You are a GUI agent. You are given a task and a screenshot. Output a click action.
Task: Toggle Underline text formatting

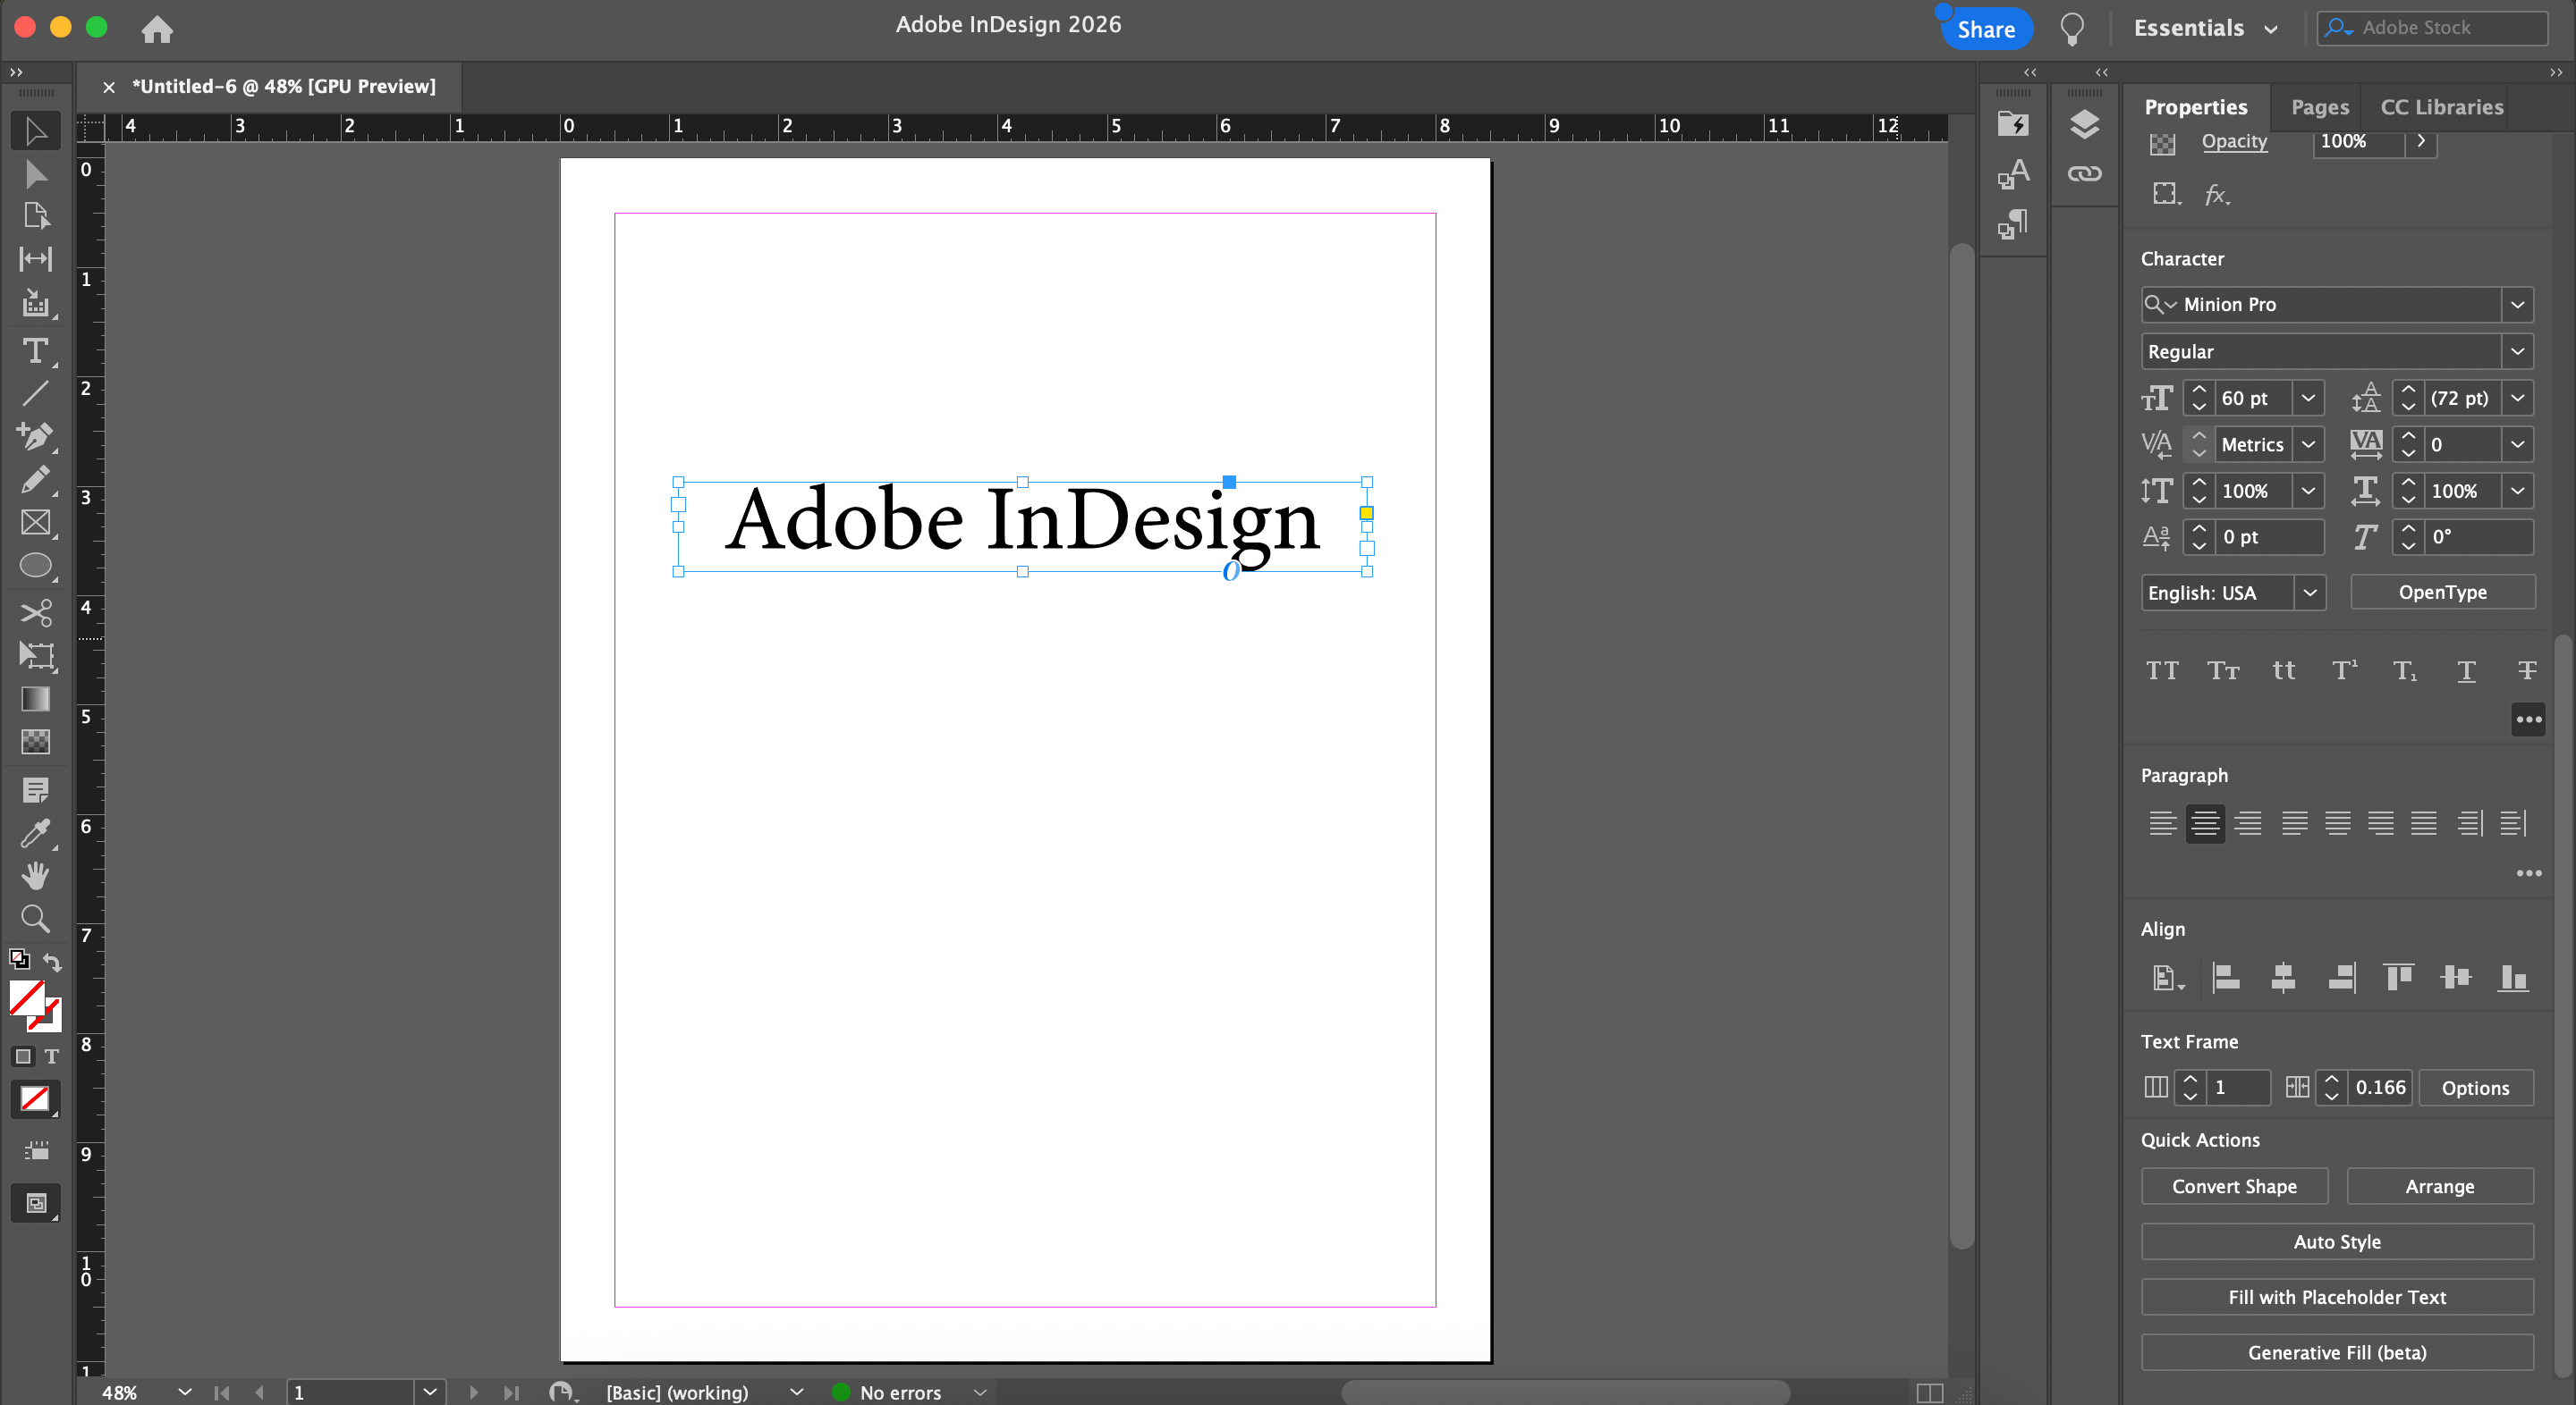tap(2466, 670)
